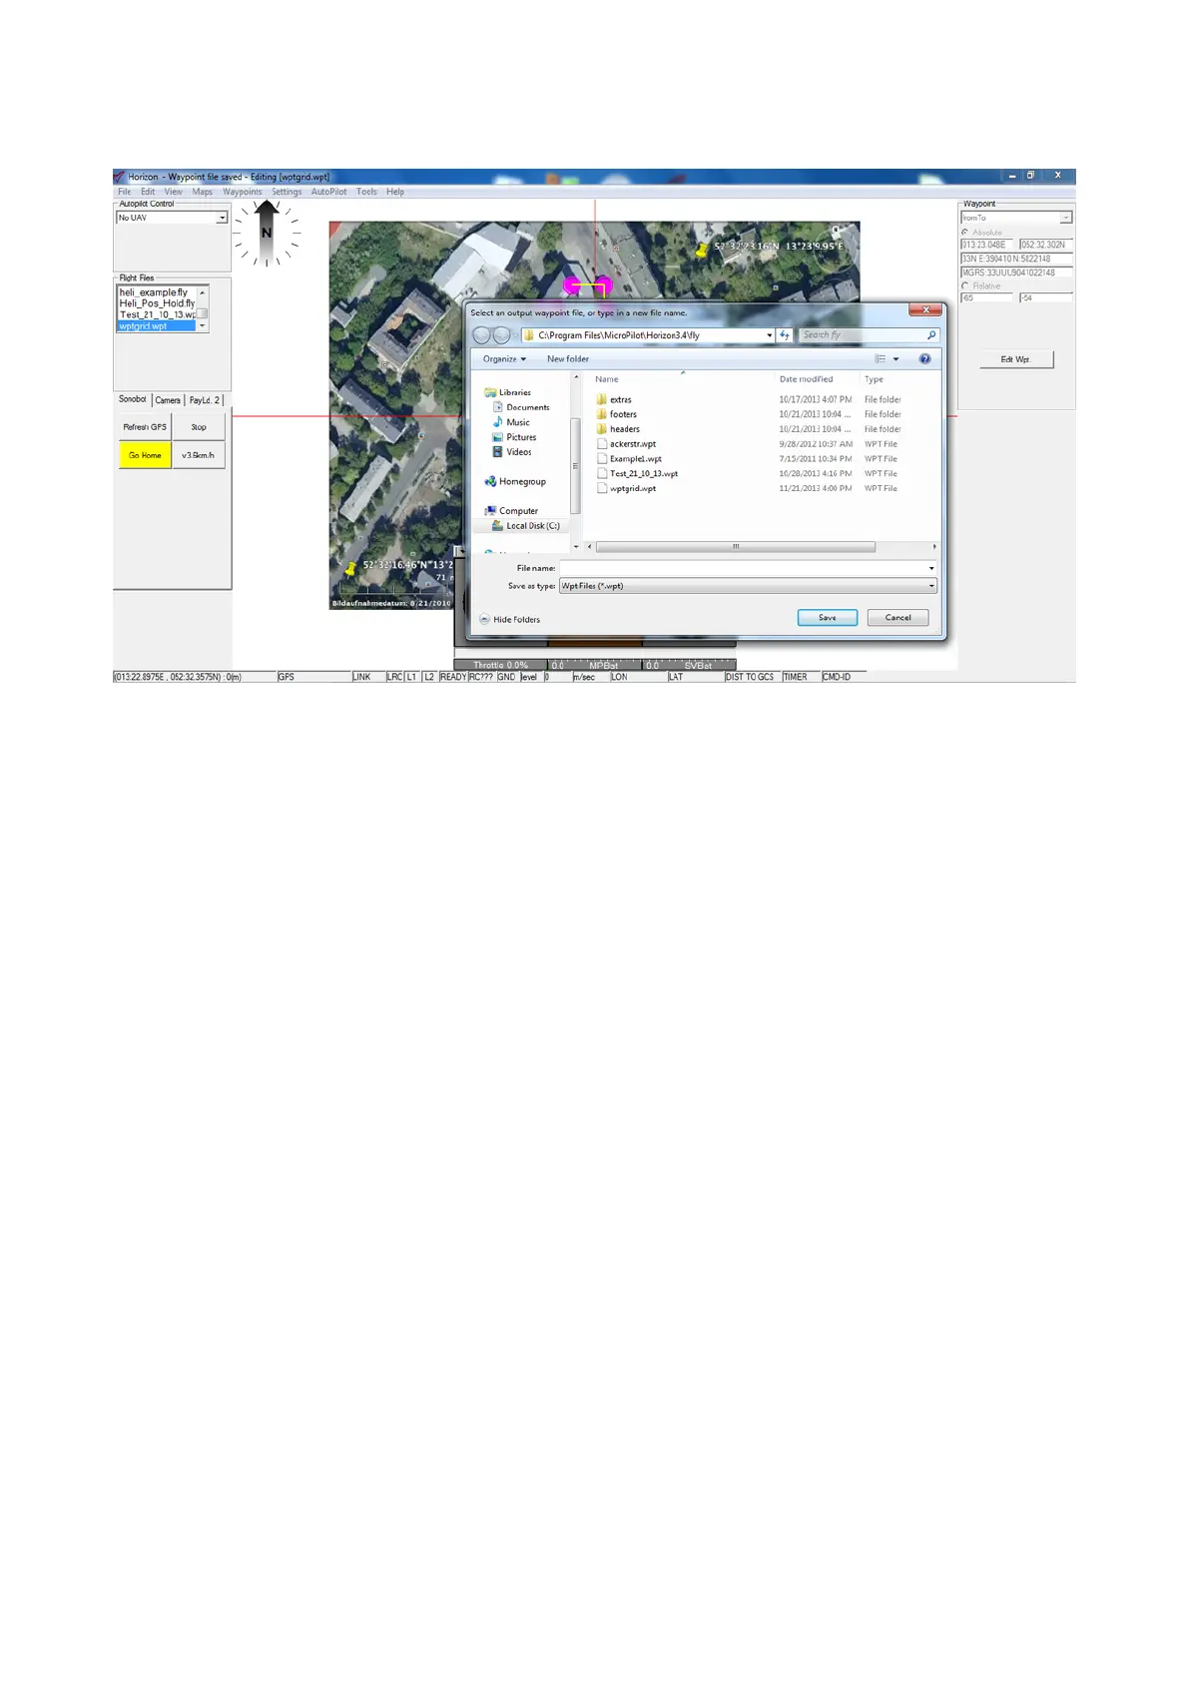Click the search magnifier icon
The height and width of the screenshot is (1681, 1189).
click(x=931, y=335)
